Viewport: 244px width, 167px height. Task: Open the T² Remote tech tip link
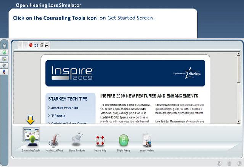click(58, 116)
